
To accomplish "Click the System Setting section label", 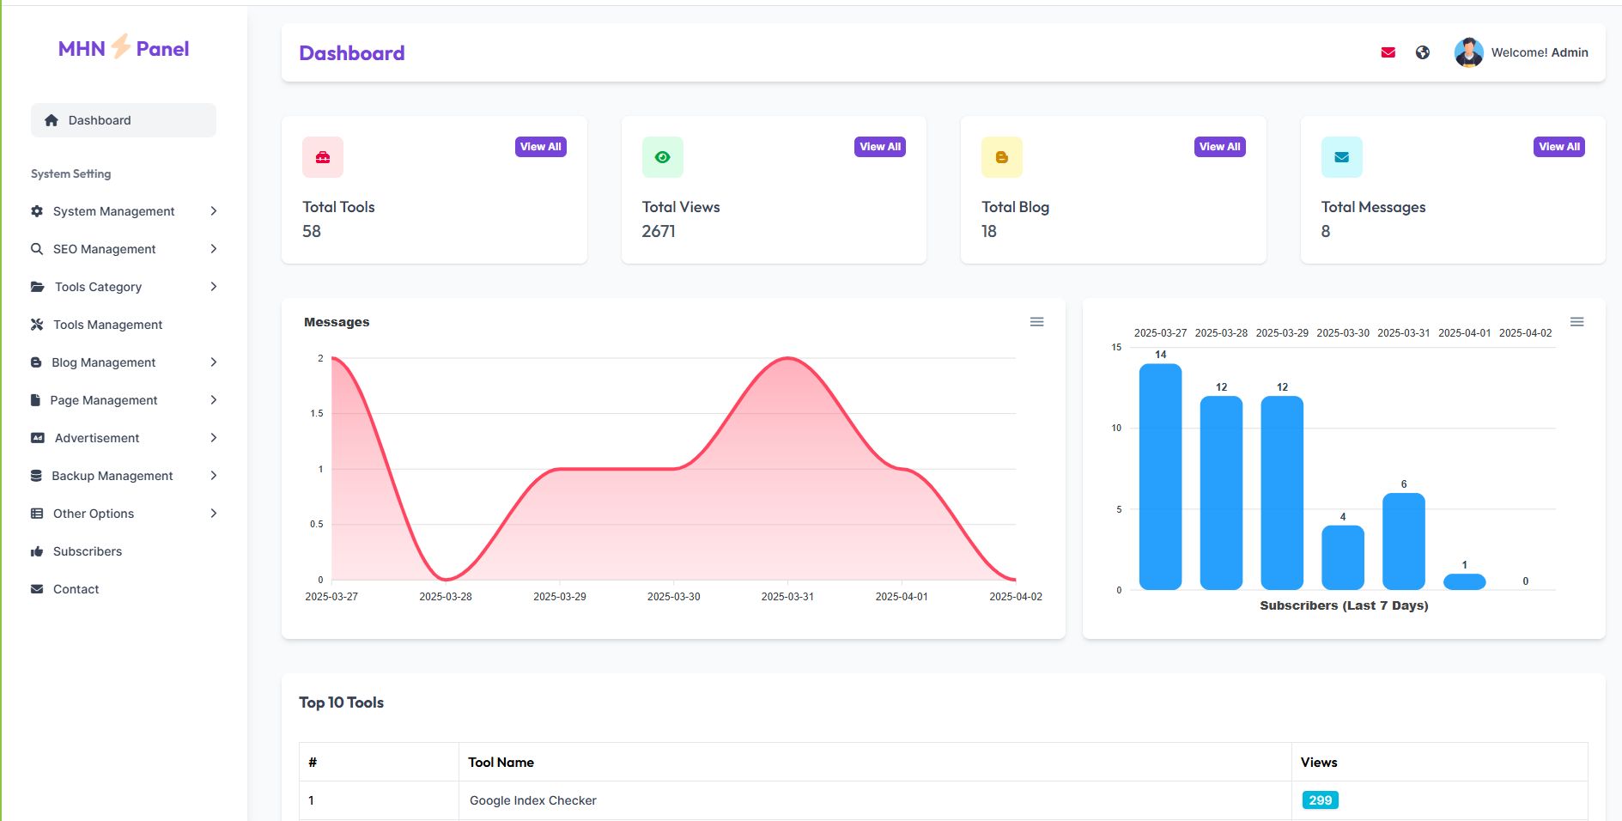I will pos(71,173).
